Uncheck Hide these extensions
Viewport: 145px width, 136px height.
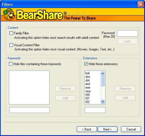pos(86,64)
